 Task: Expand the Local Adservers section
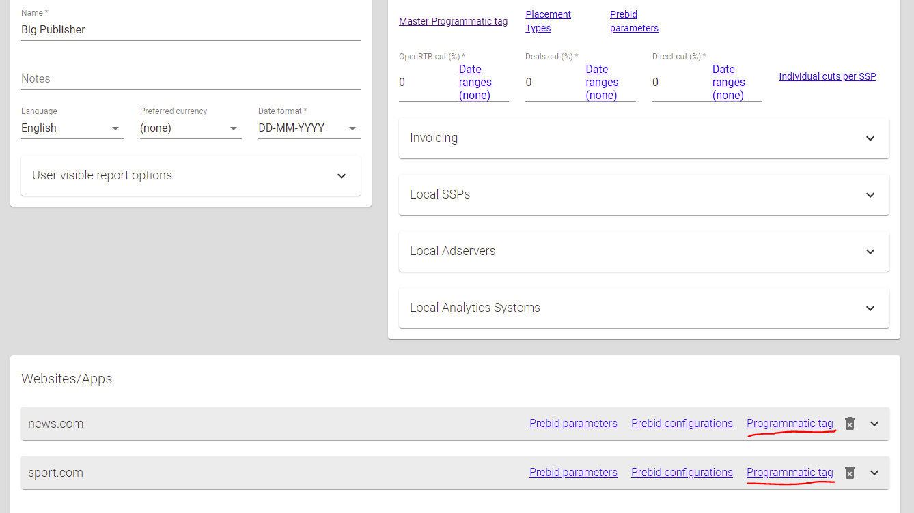point(644,251)
